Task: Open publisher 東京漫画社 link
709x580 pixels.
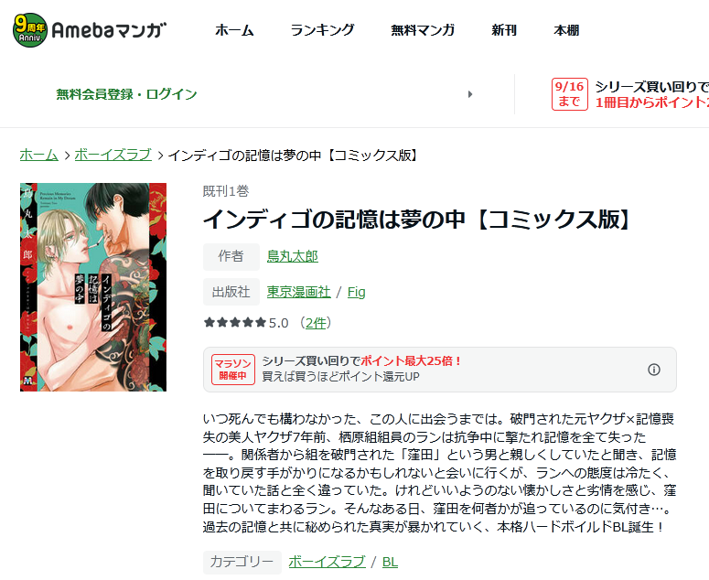Action: coord(298,292)
